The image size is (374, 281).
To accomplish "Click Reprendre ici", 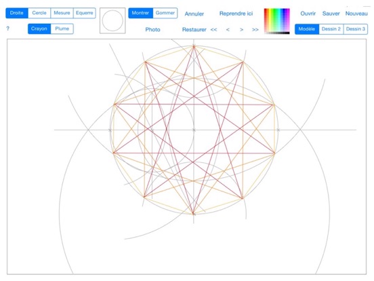I will tap(236, 14).
